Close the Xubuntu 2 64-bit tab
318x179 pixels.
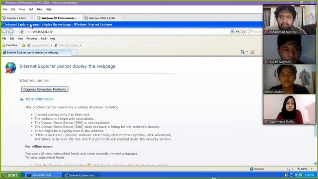pos(32,18)
